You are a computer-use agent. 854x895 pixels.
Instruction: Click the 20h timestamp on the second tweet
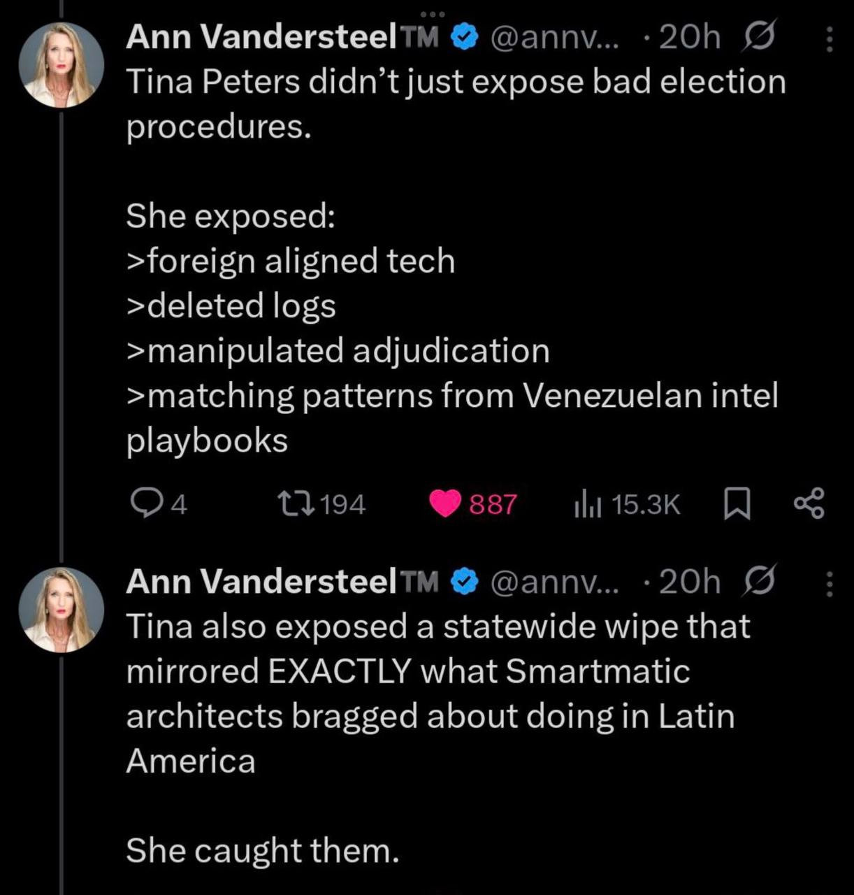pos(689,581)
